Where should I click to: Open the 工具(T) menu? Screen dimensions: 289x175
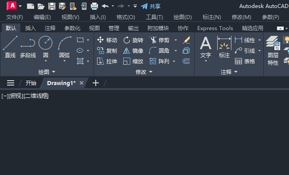point(154,17)
